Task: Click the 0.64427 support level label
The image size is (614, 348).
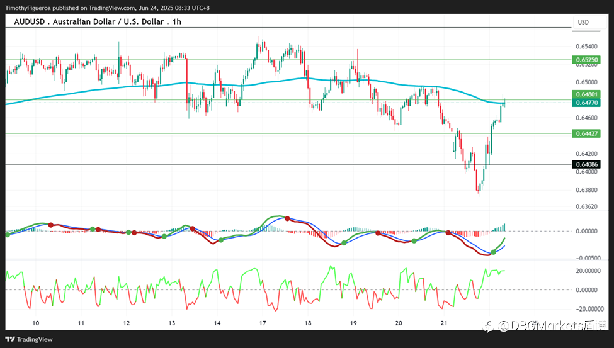Action: coord(586,133)
